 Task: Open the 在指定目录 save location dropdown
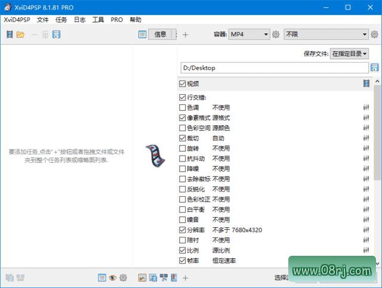coord(349,54)
